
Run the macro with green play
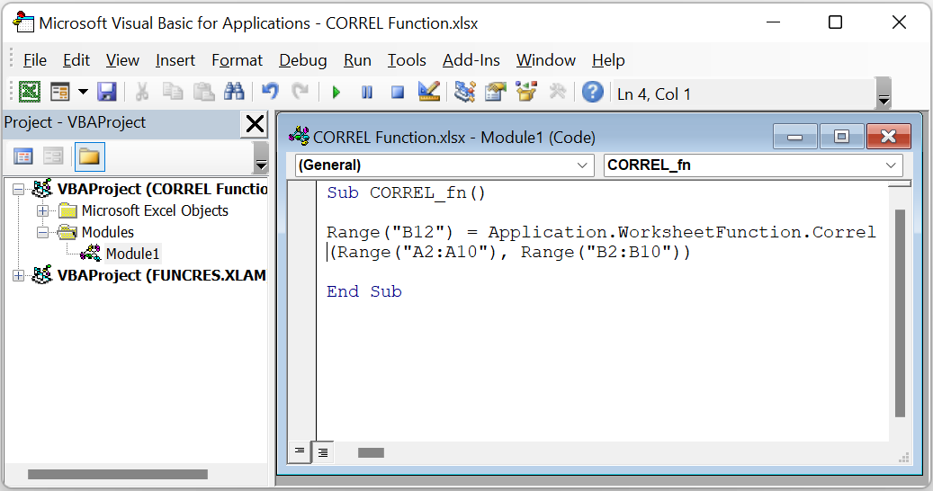pos(336,92)
